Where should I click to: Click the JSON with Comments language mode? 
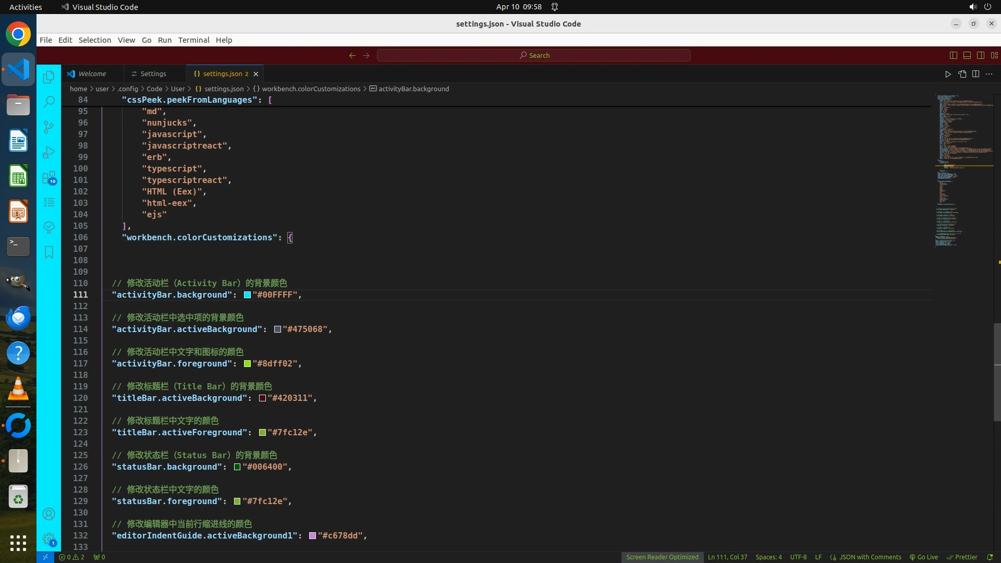[x=870, y=557]
